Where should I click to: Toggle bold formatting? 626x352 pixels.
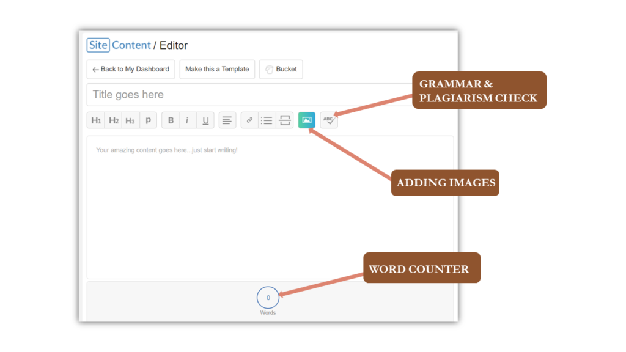[x=171, y=120]
